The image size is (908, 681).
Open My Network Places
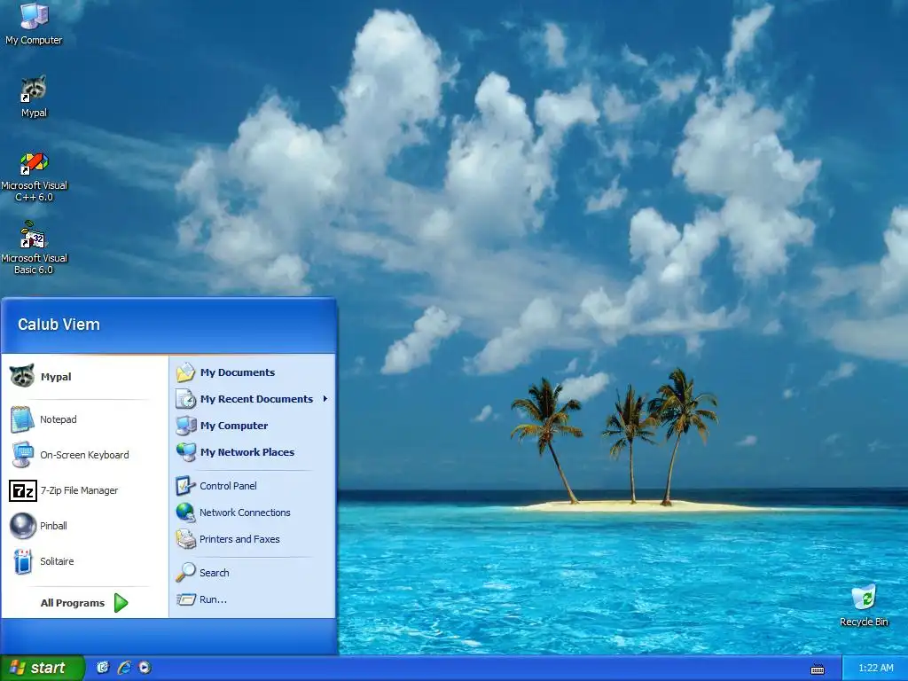(x=253, y=452)
